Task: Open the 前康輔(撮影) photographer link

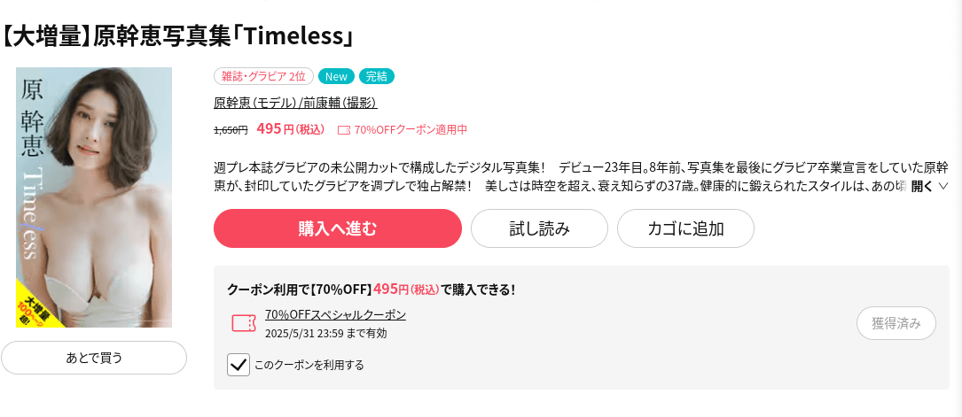Action: (x=338, y=103)
